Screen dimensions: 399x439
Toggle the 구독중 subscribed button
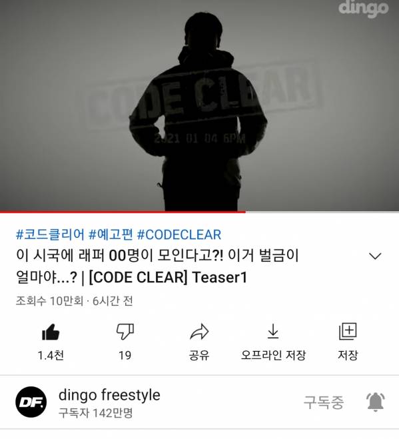(x=324, y=402)
